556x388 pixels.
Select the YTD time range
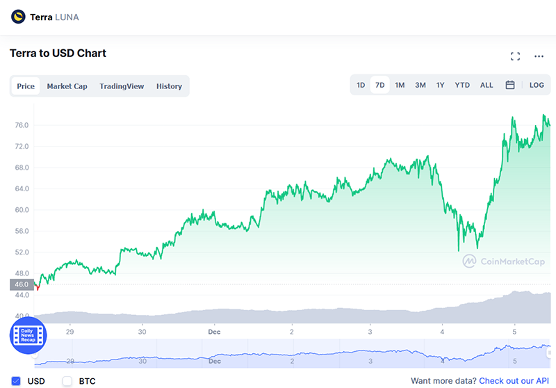pyautogui.click(x=462, y=85)
